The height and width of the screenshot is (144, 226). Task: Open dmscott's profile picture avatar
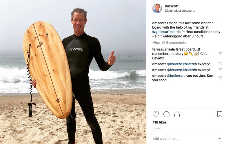tap(157, 8)
